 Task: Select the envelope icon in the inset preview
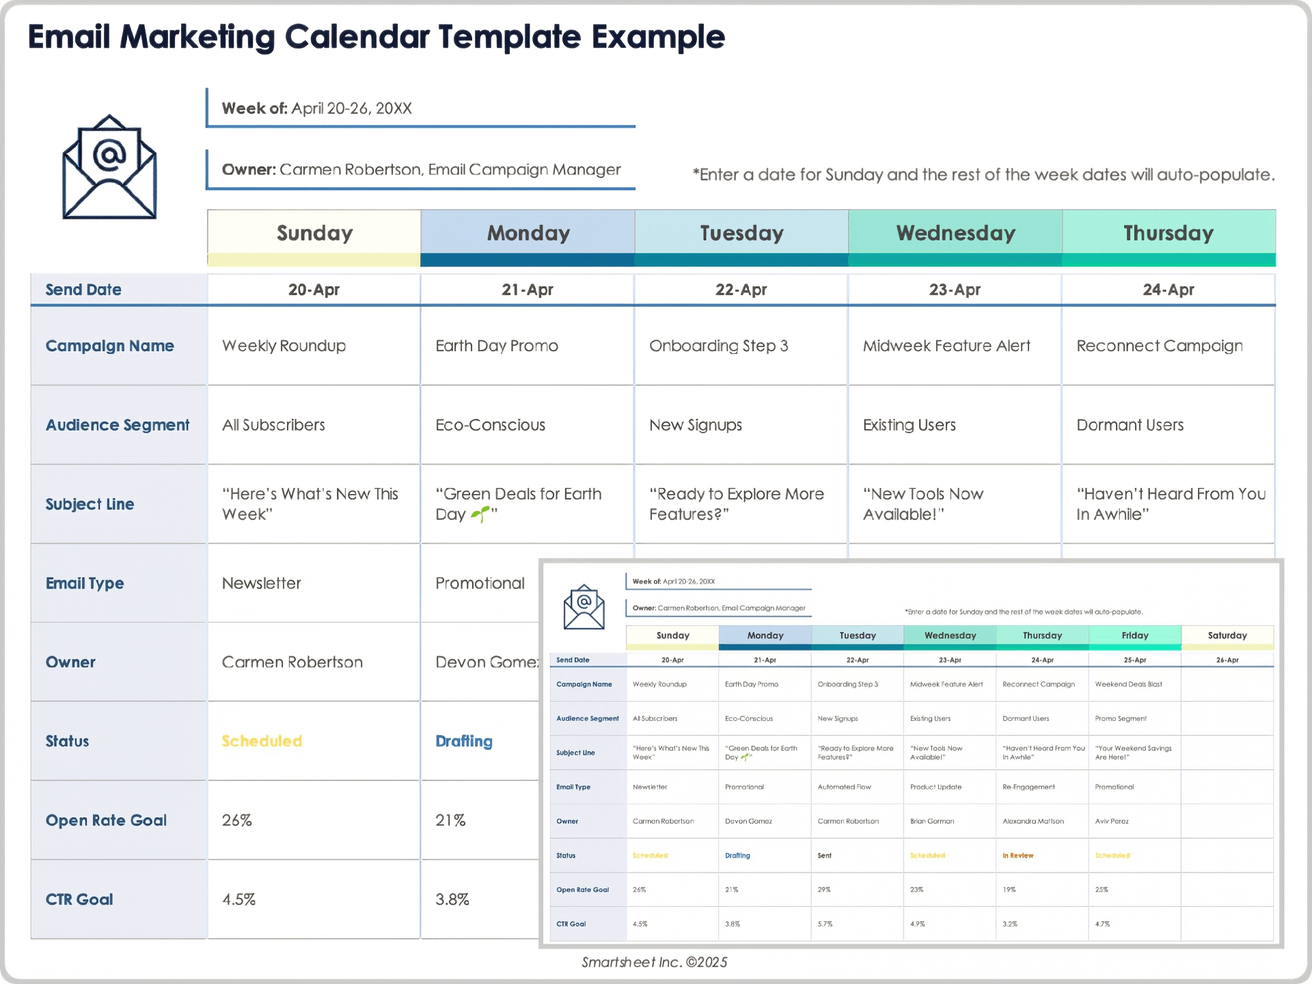click(x=584, y=607)
